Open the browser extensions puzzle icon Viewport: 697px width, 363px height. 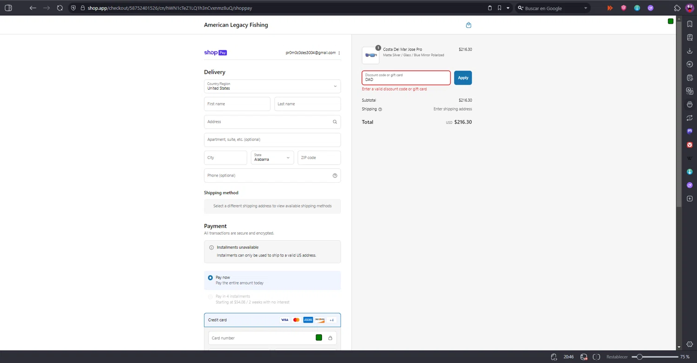[x=677, y=8]
